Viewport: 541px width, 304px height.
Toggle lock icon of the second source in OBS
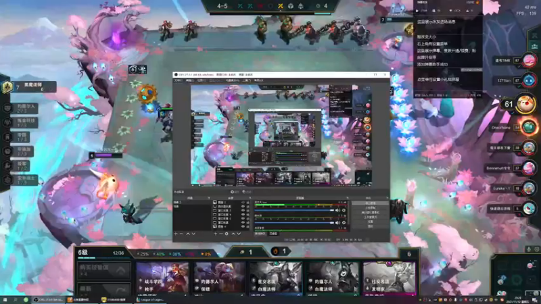click(x=248, y=207)
